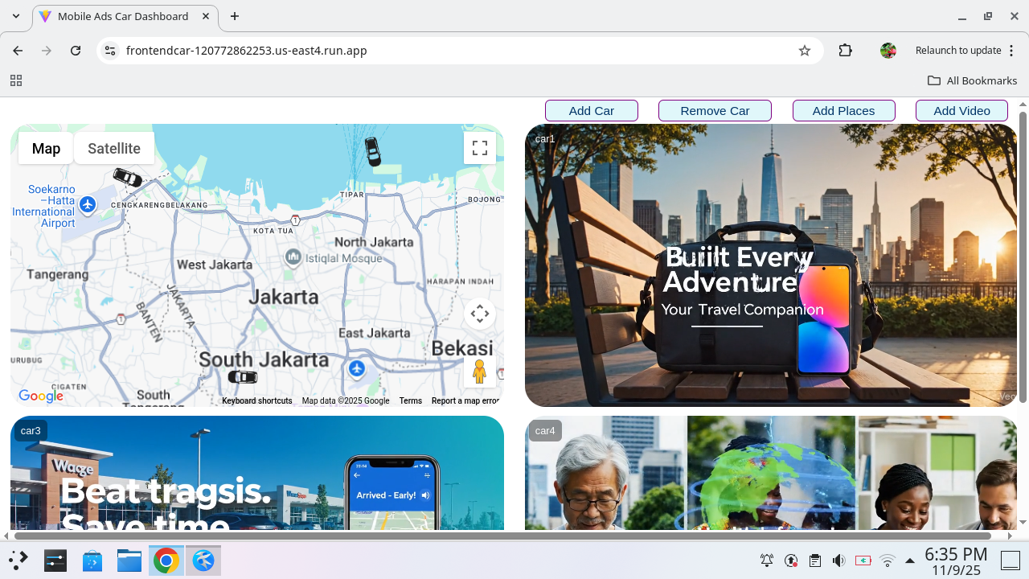Click the Istiqlal Mosque marker
The width and height of the screenshot is (1029, 579).
293,257
